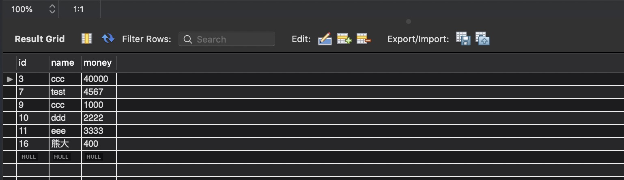Image resolution: width=624 pixels, height=180 pixels.
Task: Refresh the result grid data
Action: (x=108, y=39)
